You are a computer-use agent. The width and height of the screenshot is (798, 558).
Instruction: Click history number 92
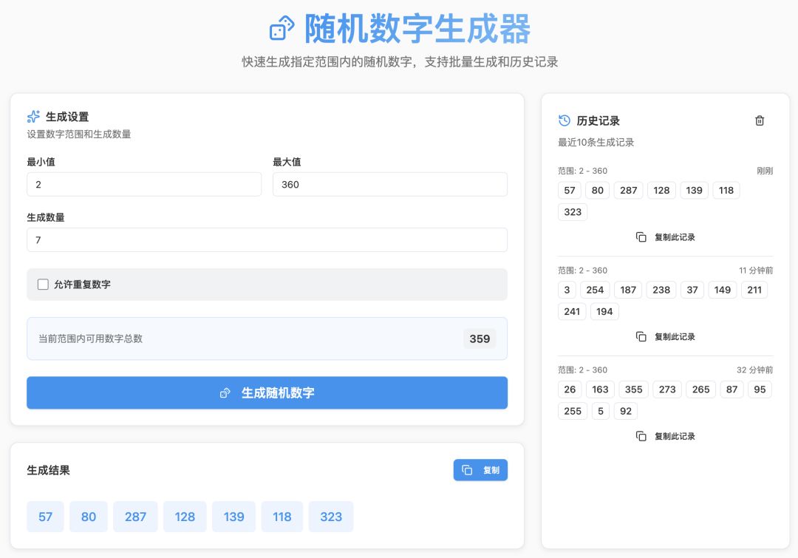tap(626, 412)
